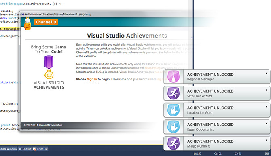
Task: Click the Error List tab icon
Action: tap(34, 149)
